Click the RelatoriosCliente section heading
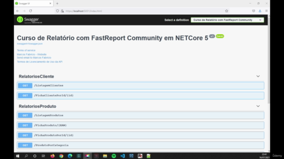Viewport: 284px width, 159px height. point(36,76)
